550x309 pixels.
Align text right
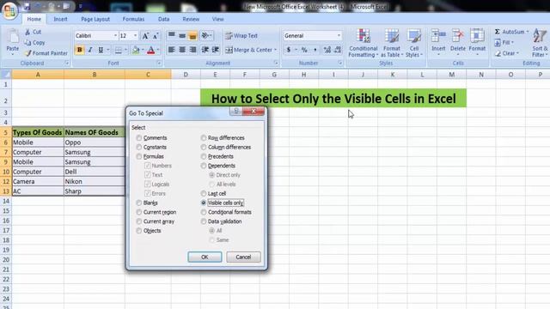pos(192,50)
